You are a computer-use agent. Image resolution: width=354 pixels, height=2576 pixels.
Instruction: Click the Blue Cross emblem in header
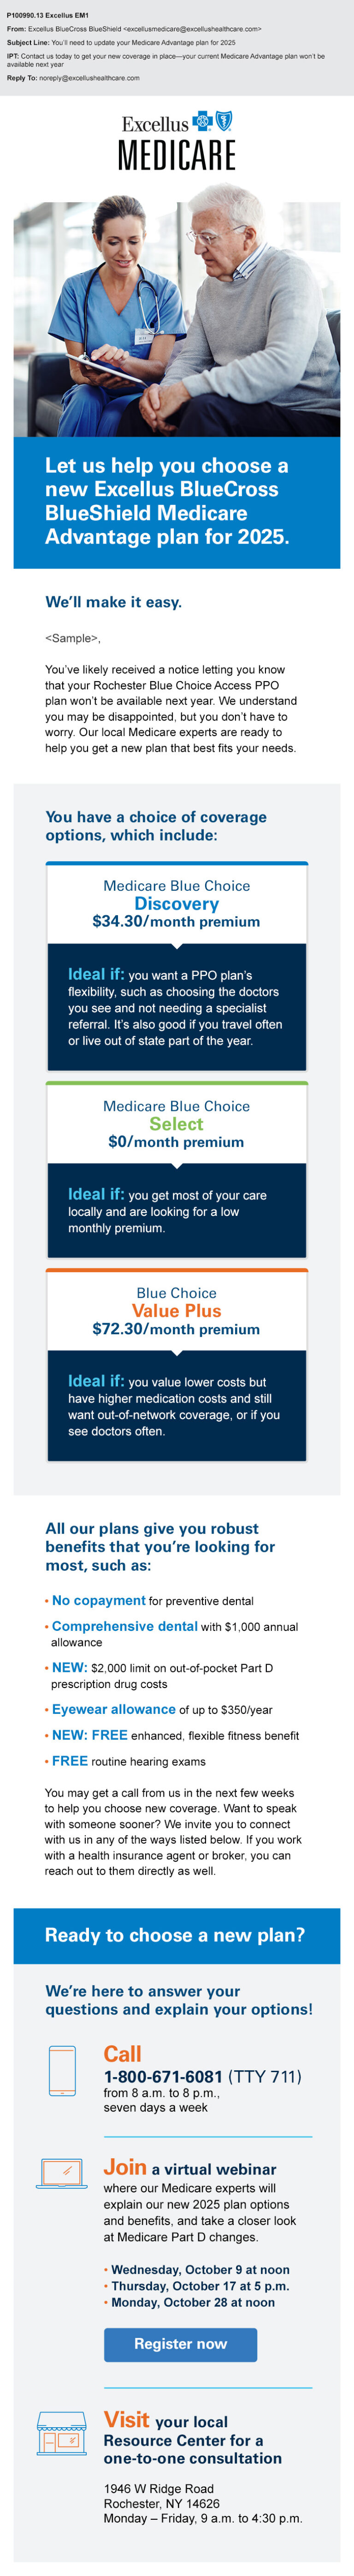203,121
